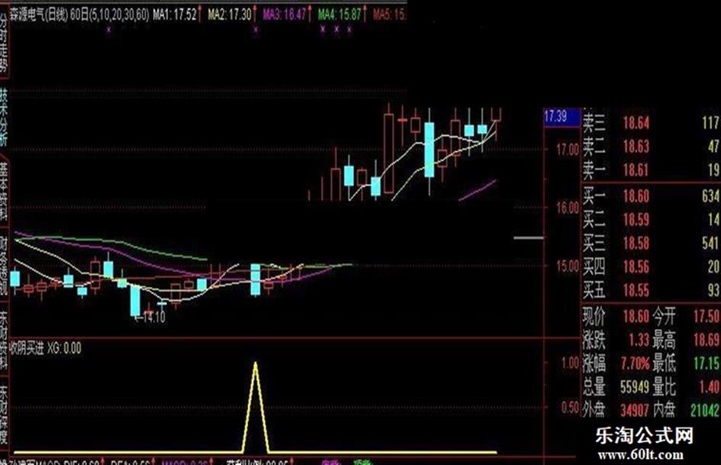Click the 买一 volume 634
The height and width of the screenshot is (465, 721).
[x=710, y=196]
